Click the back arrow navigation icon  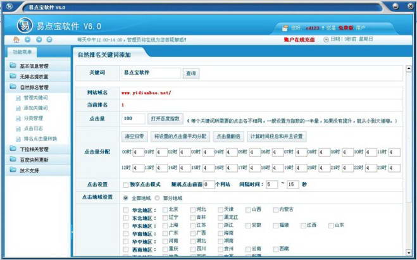click(x=28, y=40)
